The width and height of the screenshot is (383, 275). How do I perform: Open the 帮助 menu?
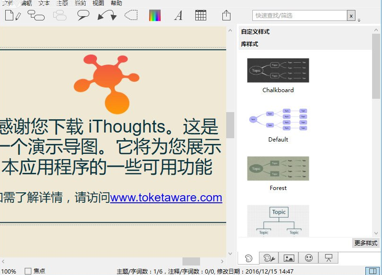pyautogui.click(x=116, y=3)
